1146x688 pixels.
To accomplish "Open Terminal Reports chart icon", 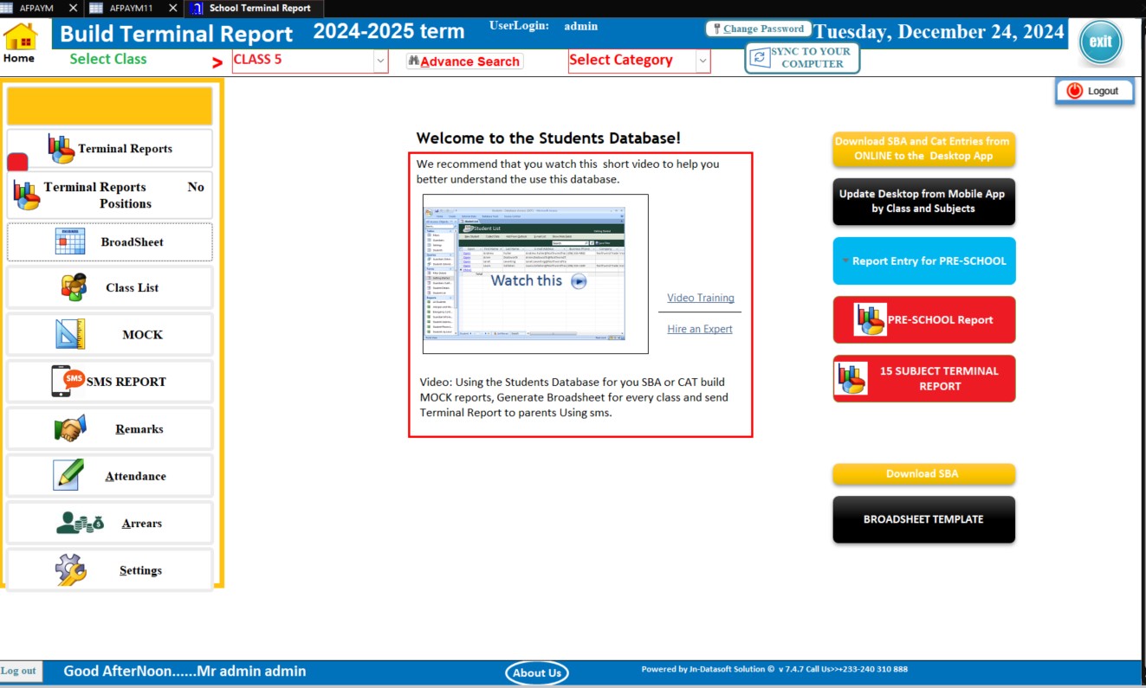I will pyautogui.click(x=61, y=149).
